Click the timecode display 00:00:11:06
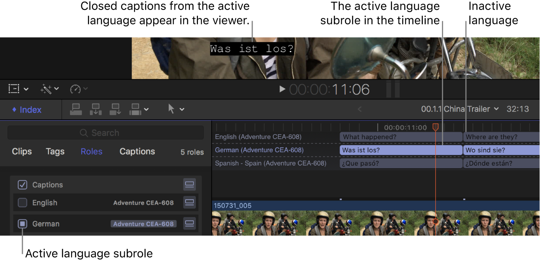Screen dimensions: 540x261 coord(329,89)
